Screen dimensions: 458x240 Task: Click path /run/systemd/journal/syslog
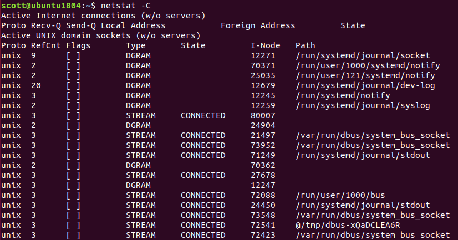[x=363, y=105]
